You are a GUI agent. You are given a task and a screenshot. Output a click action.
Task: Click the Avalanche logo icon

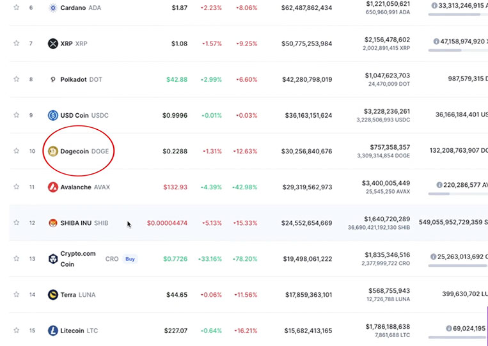coord(53,187)
